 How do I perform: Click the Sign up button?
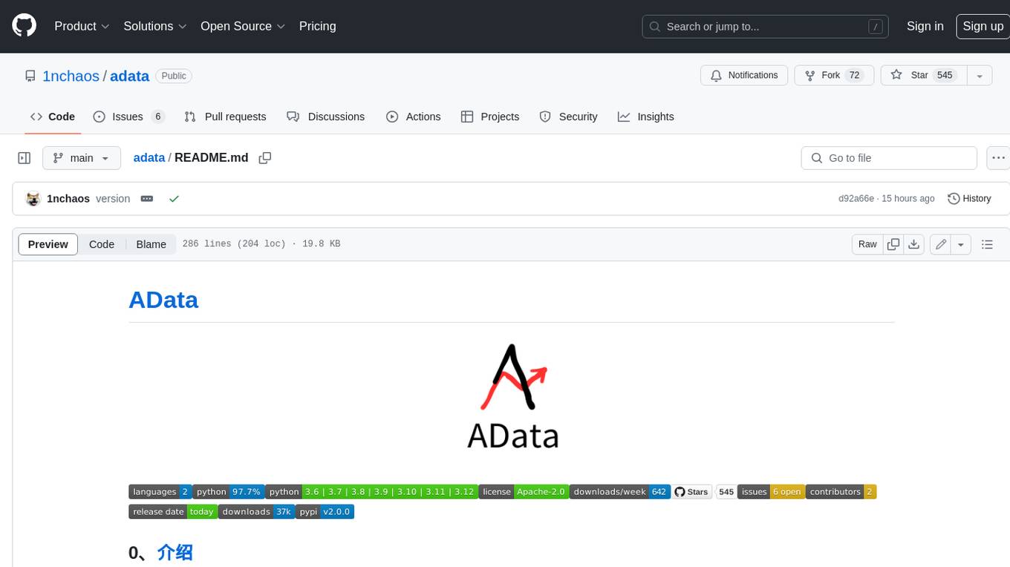coord(983,26)
